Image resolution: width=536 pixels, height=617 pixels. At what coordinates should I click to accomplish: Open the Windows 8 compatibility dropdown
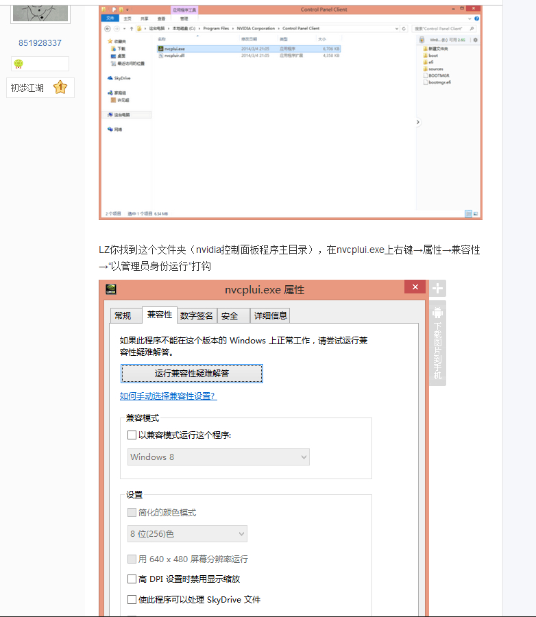coord(219,457)
